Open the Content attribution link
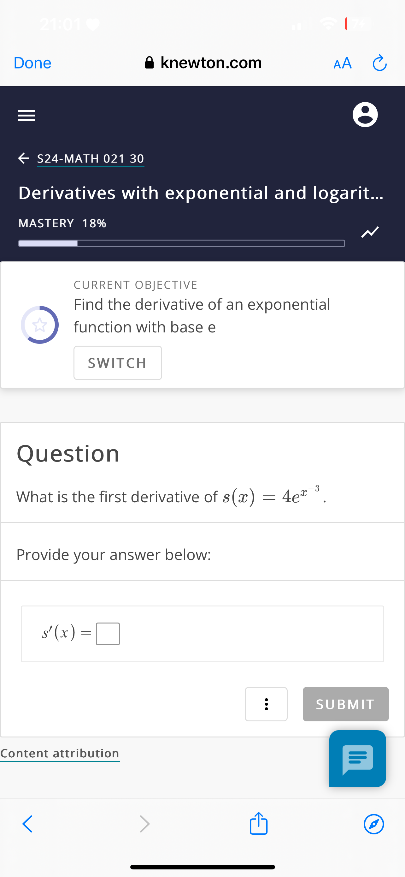 (x=60, y=753)
